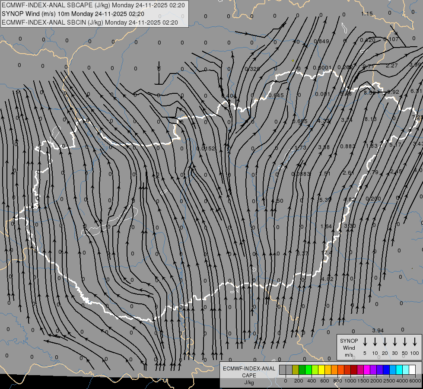Image resolution: width=423 pixels, height=389 pixels.
Task: Click the 600 tick label on the CAPE scale
Action: (324, 381)
